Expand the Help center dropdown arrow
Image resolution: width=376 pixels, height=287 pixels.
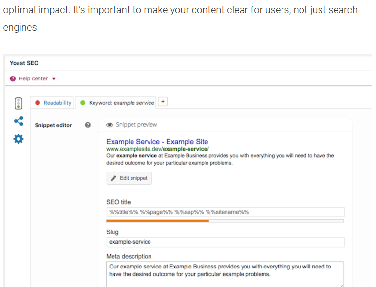pyautogui.click(x=54, y=79)
